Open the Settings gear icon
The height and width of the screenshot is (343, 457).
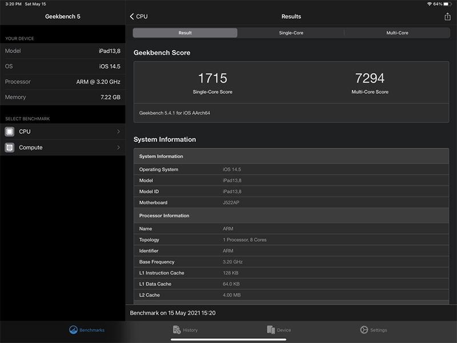tap(364, 330)
